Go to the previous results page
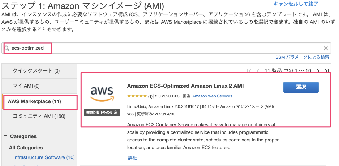339x166 pixels. [258, 71]
